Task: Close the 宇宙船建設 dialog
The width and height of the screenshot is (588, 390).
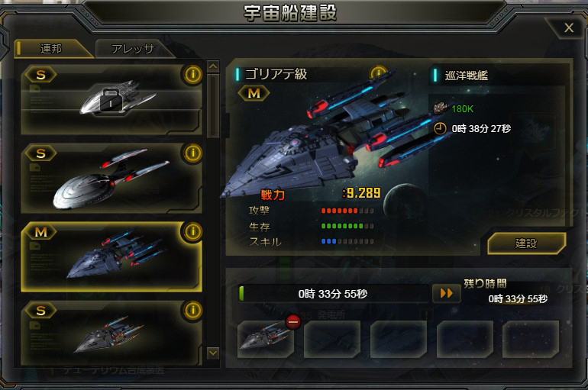Action: click(569, 27)
